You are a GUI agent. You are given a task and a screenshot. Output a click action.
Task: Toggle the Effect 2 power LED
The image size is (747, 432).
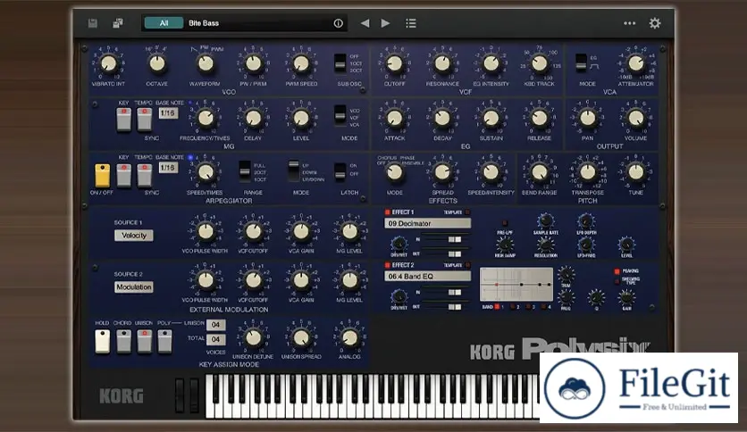(x=387, y=265)
